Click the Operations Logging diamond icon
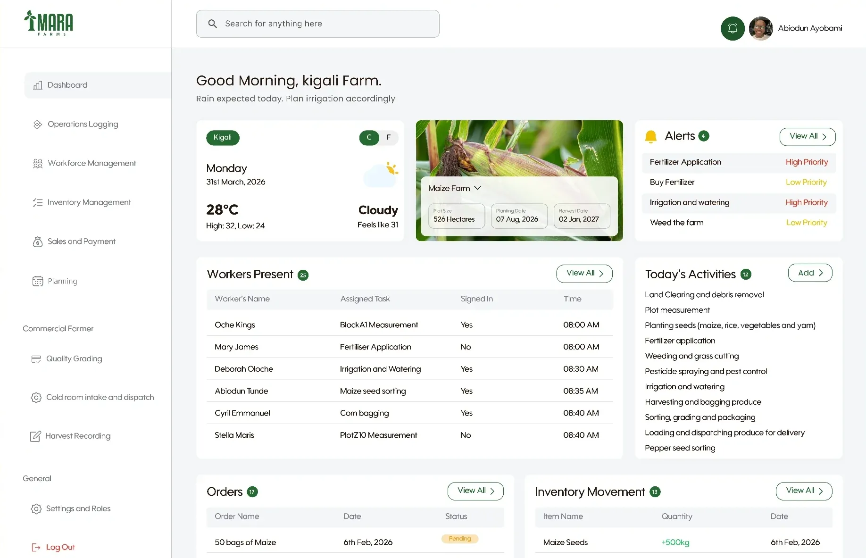This screenshot has height=558, width=866. pyautogui.click(x=38, y=124)
